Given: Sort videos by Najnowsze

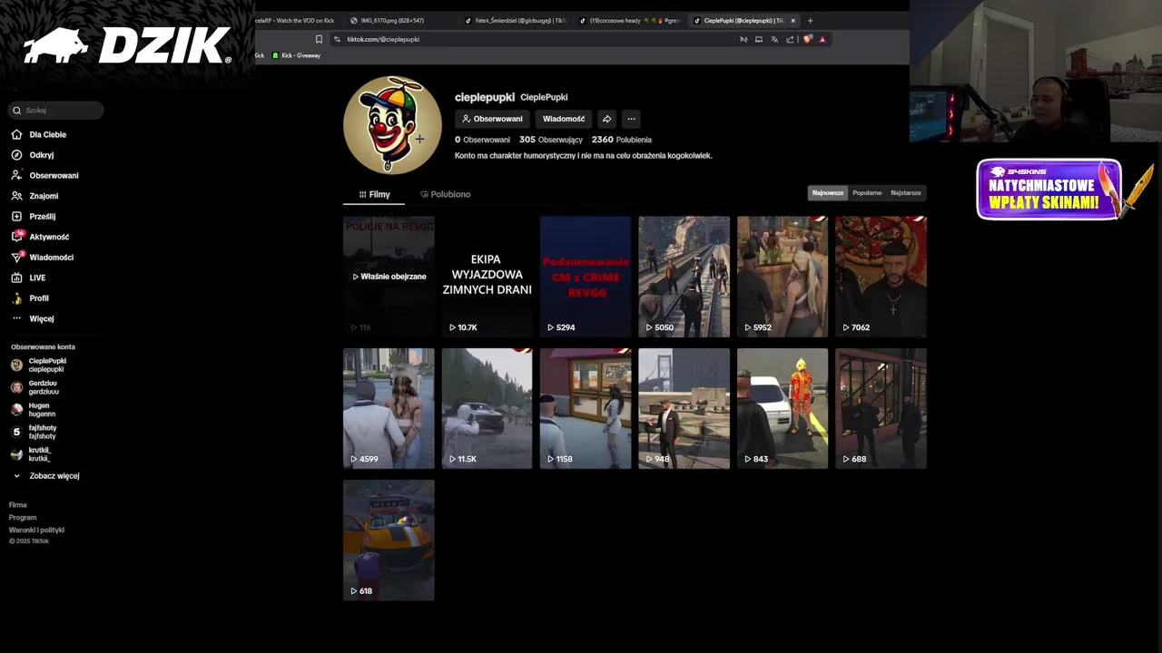Looking at the screenshot, I should [x=828, y=192].
